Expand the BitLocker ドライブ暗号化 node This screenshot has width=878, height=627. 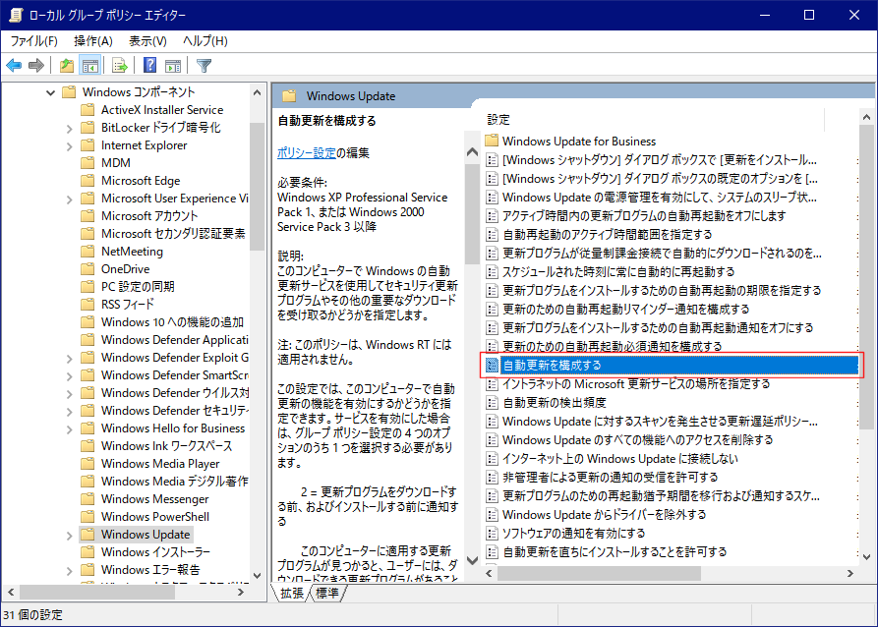coord(70,128)
